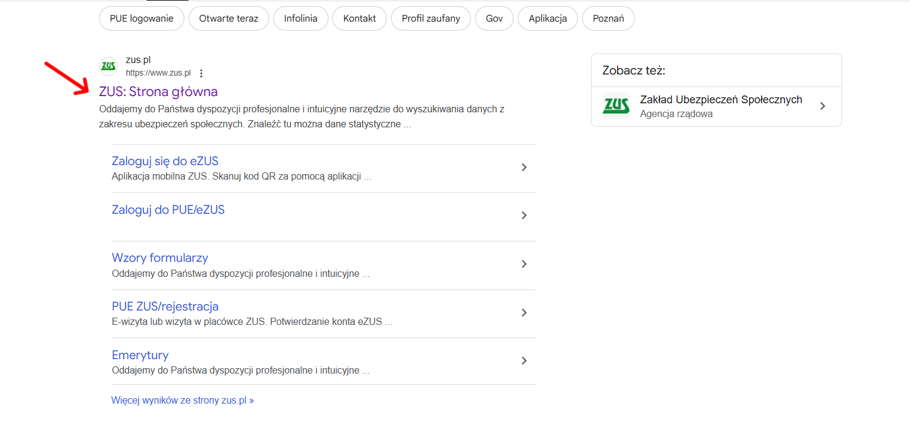The image size is (910, 424).
Task: Click the ZUS favicon beside zus.pl
Action: point(108,66)
